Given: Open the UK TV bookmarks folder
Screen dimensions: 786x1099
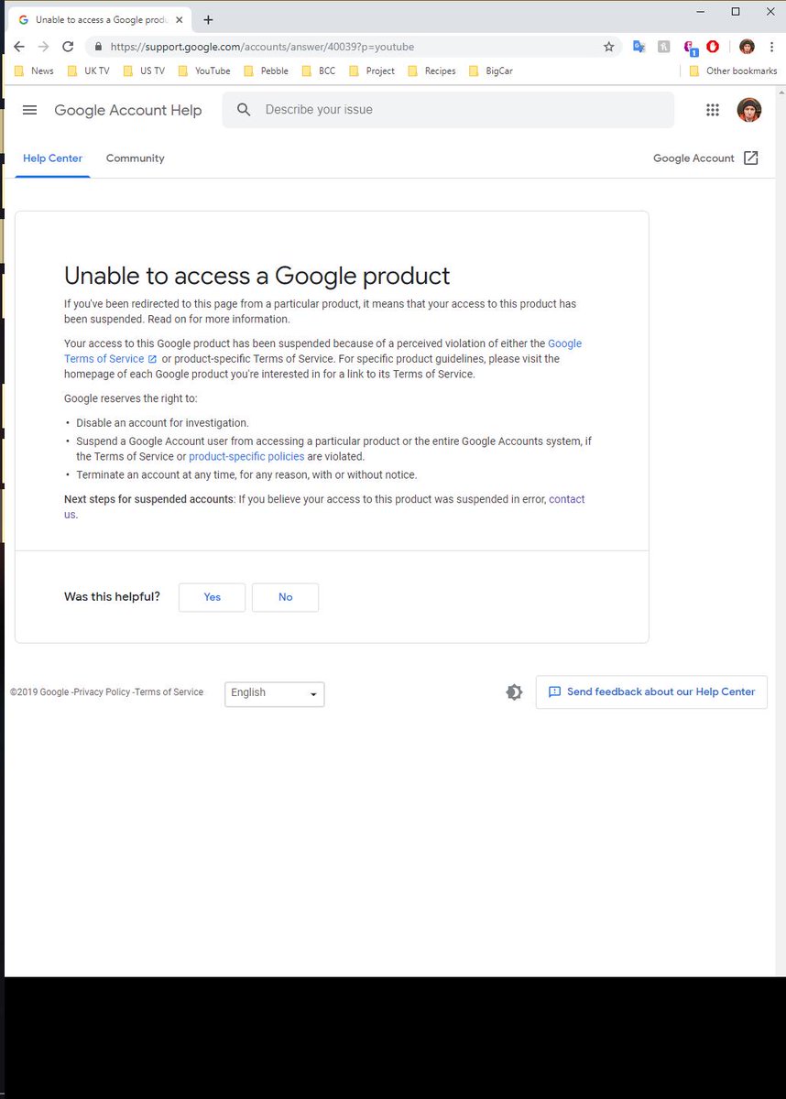Looking at the screenshot, I should [89, 71].
